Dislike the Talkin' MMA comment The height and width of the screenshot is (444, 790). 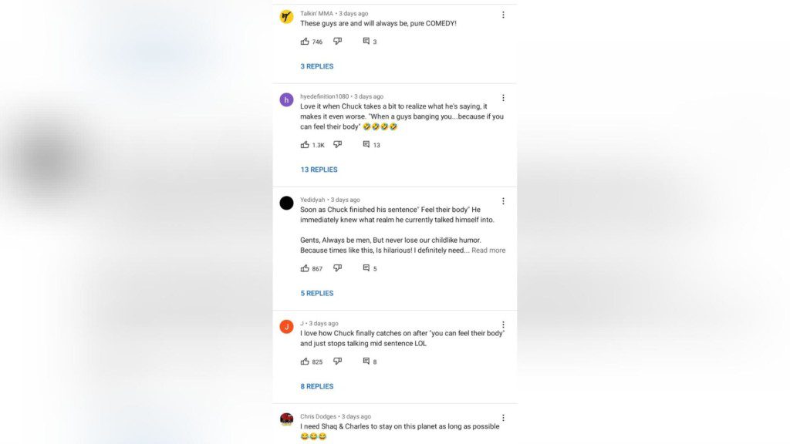click(x=337, y=42)
